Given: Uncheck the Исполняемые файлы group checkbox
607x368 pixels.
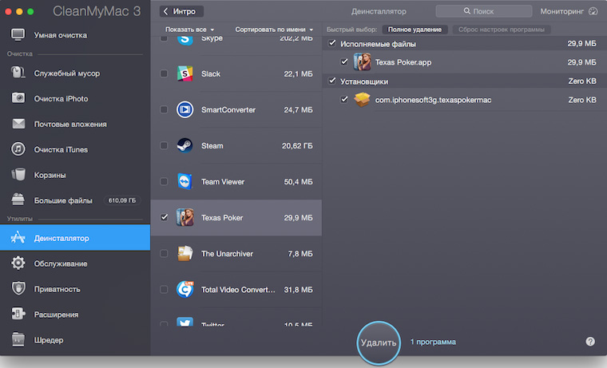Looking at the screenshot, I should pos(332,43).
